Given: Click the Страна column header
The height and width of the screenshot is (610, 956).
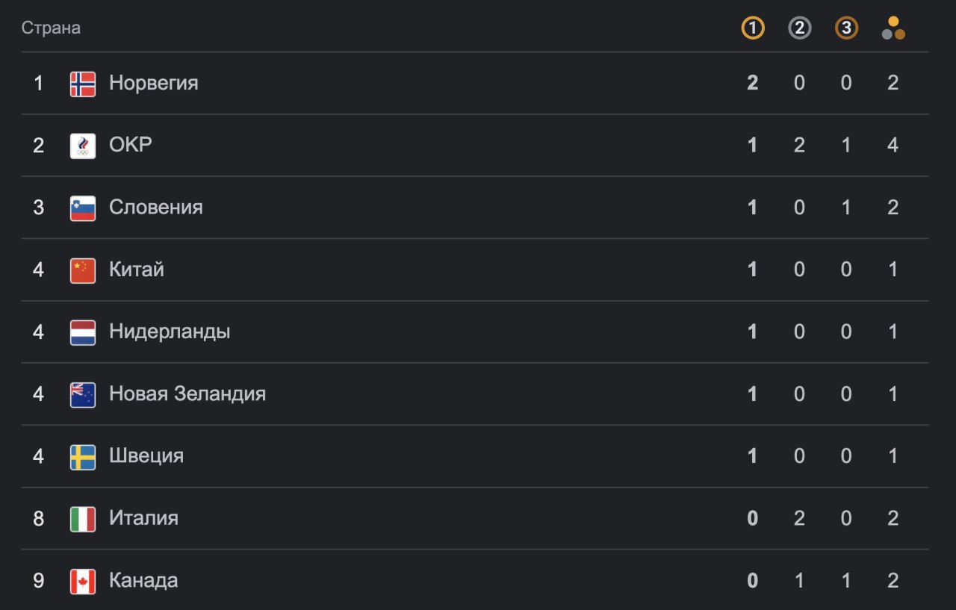Looking at the screenshot, I should pyautogui.click(x=51, y=28).
